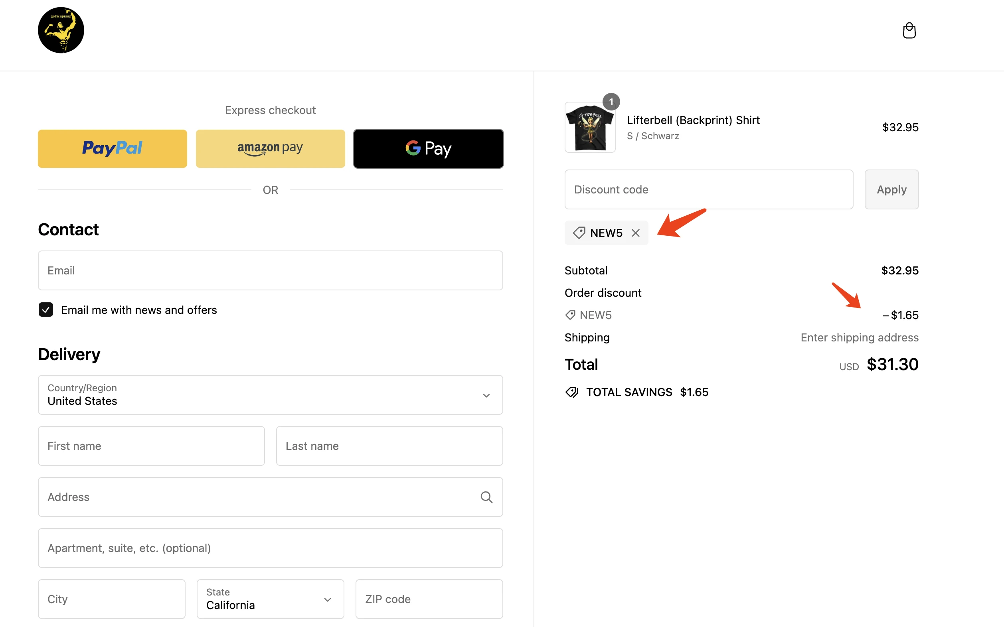
Task: Open the Country/Region dropdown
Action: point(271,395)
